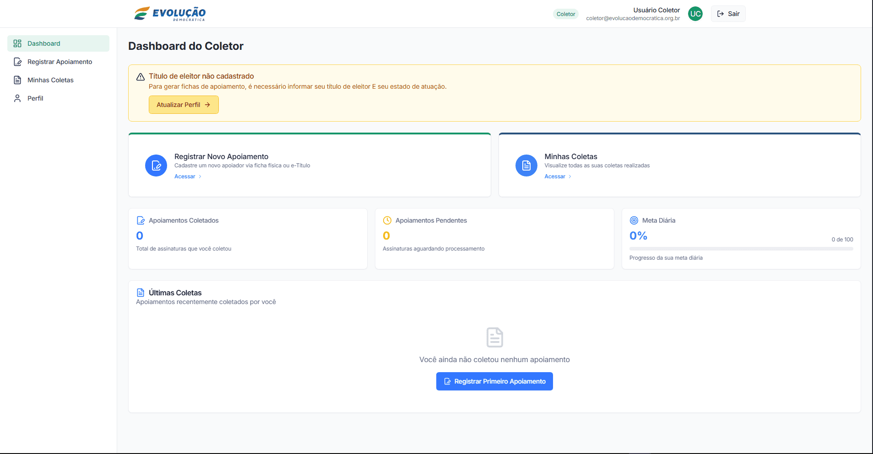This screenshot has width=873, height=454.
Task: Open Registrar Apoiamento in the sidebar
Action: pos(60,62)
